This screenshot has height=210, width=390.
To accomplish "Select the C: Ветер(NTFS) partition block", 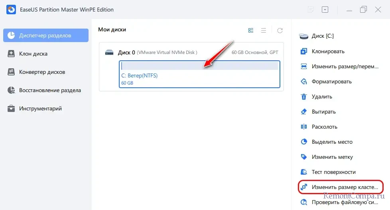I will pos(199,74).
